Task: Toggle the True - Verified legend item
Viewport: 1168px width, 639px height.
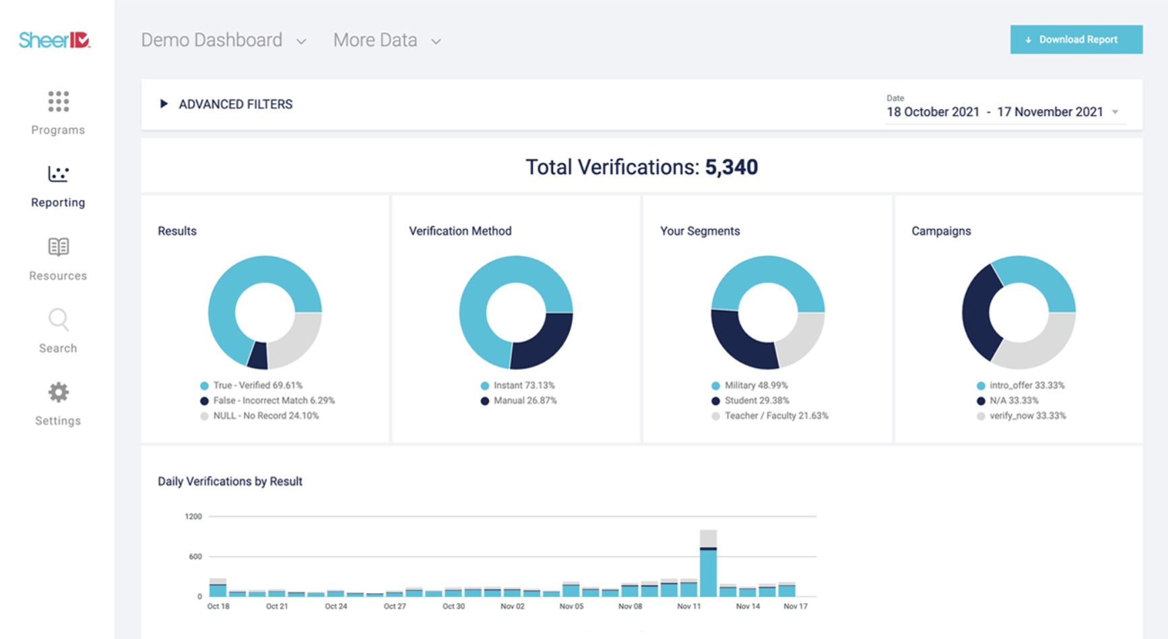Action: click(252, 386)
